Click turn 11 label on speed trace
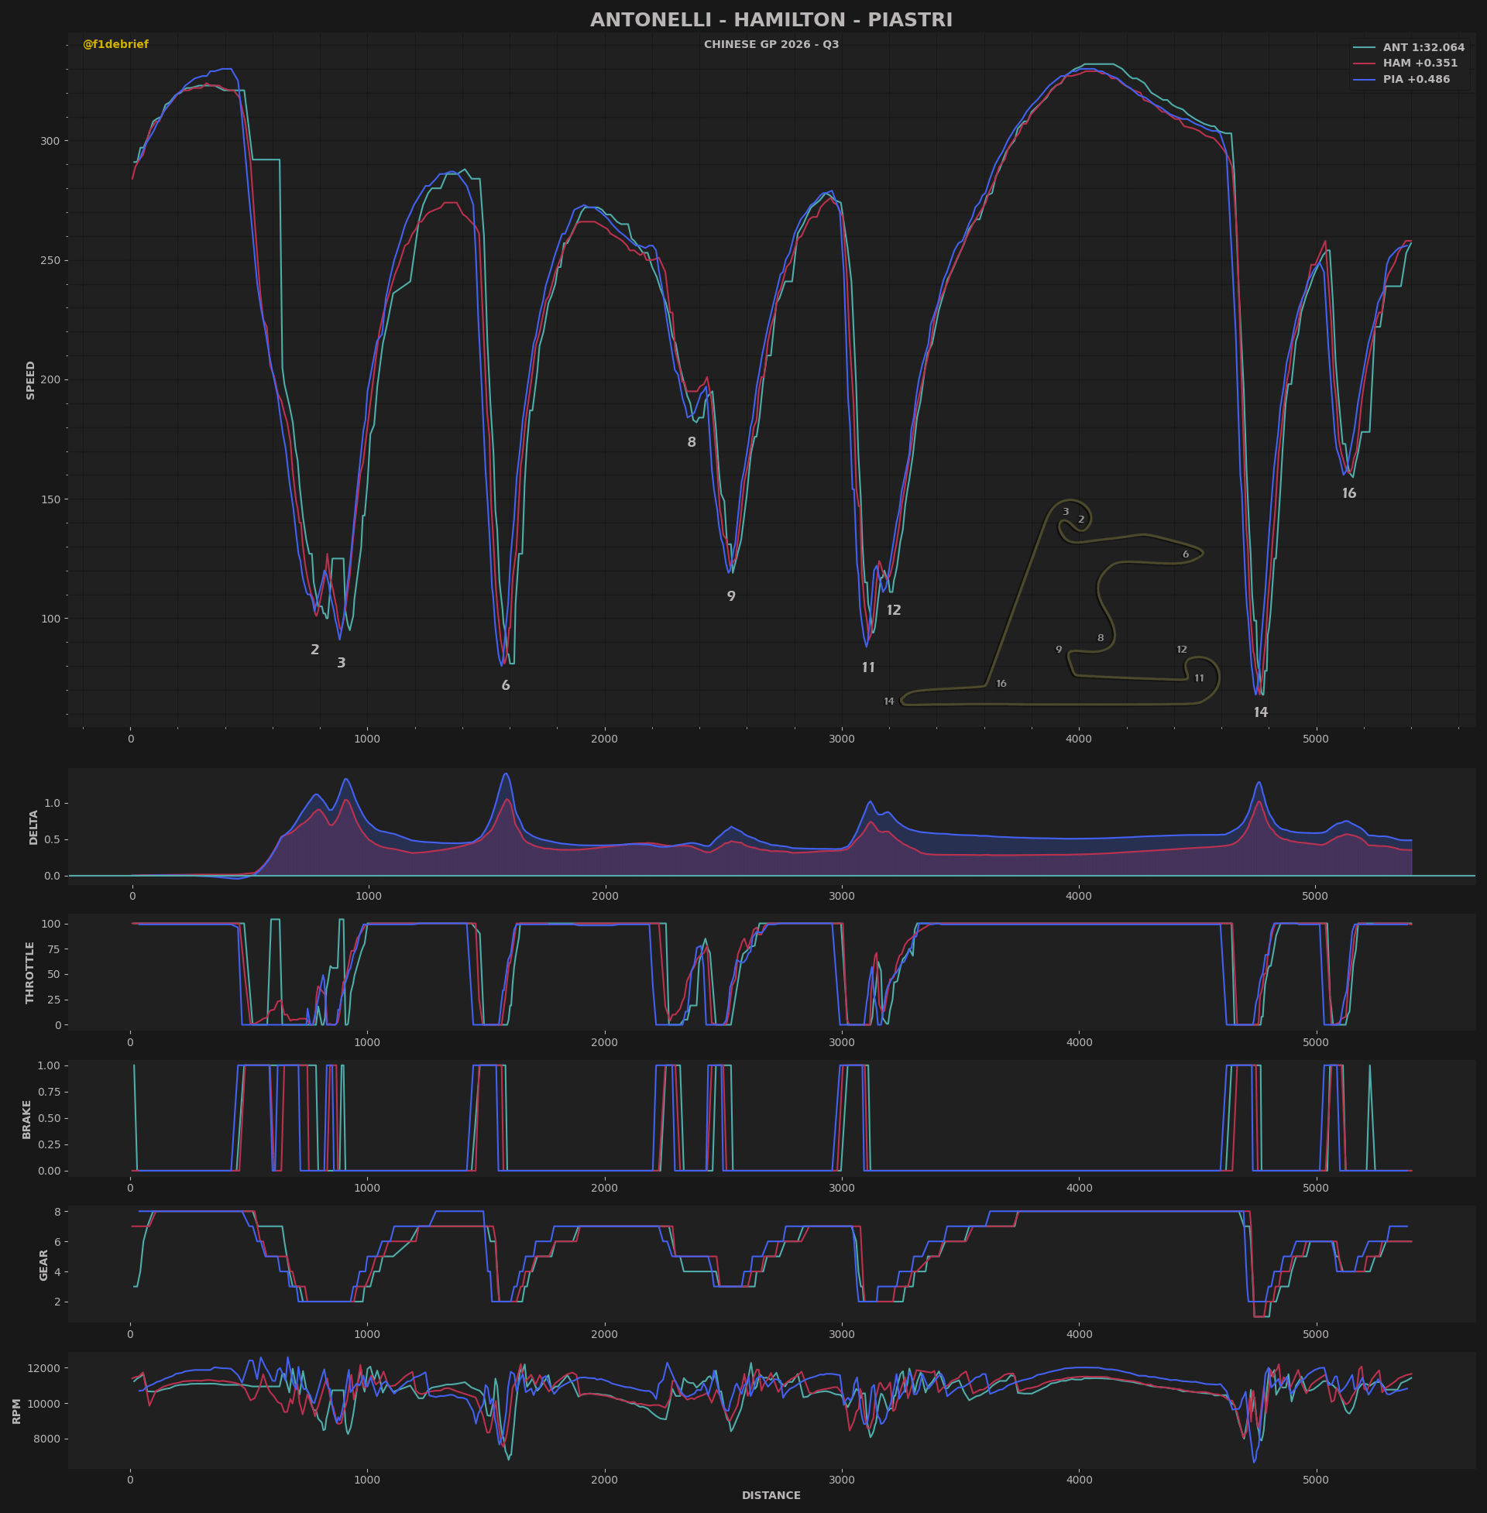The width and height of the screenshot is (1487, 1513). [868, 667]
